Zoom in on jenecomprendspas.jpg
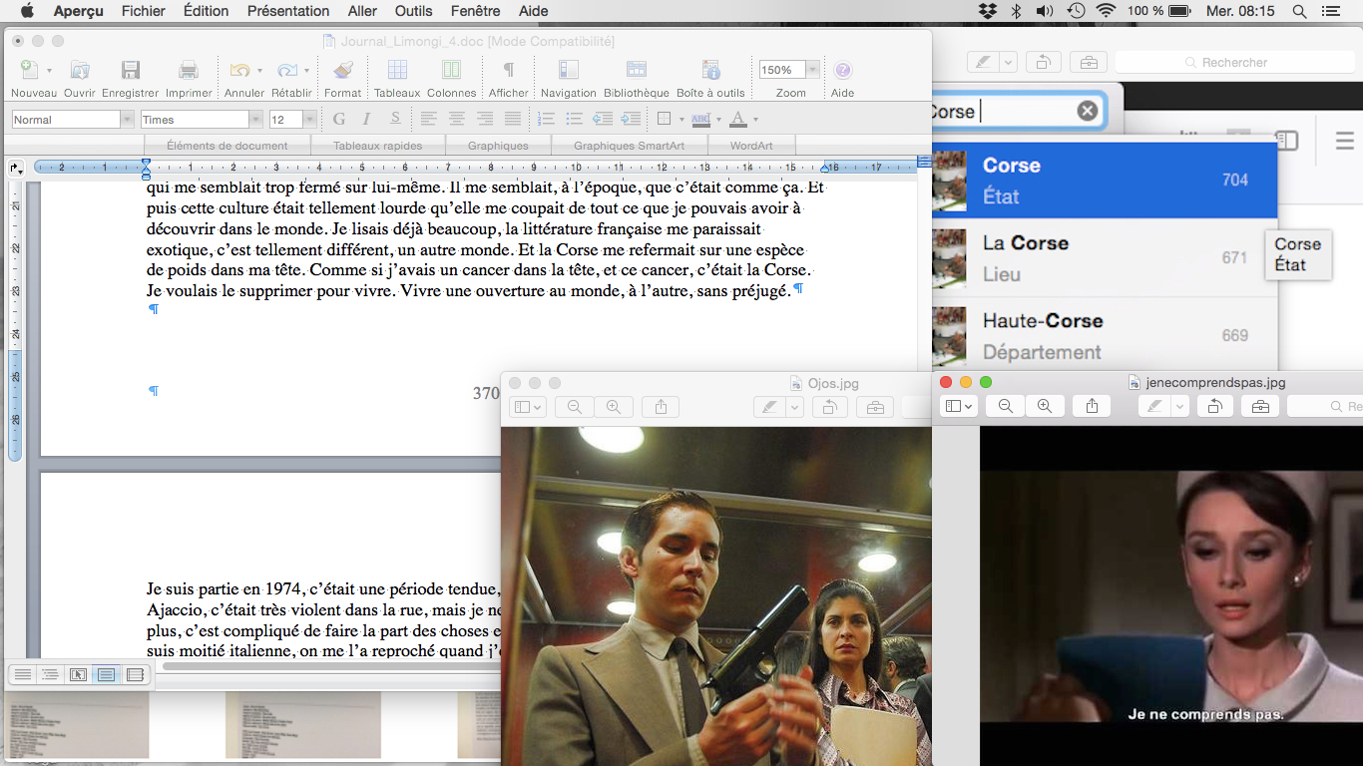Viewport: 1363px width, 766px height. [1044, 406]
